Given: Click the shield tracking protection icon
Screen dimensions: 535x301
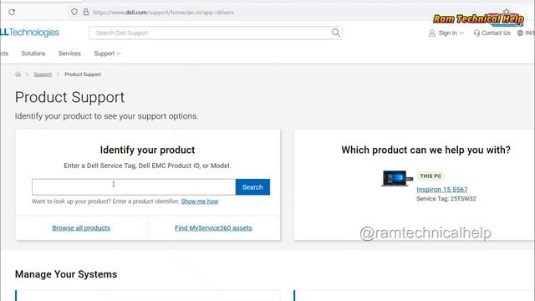Looking at the screenshot, I should pyautogui.click(x=74, y=12).
